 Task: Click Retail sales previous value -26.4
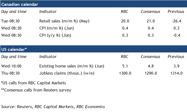point(176,21)
